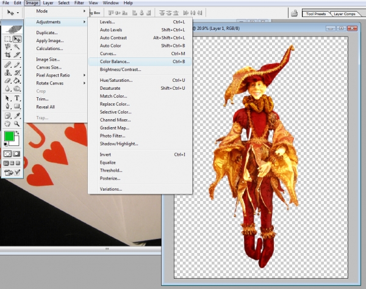Select the Paint Bucket tool
Viewport: 366px width, 289px height.
17,81
